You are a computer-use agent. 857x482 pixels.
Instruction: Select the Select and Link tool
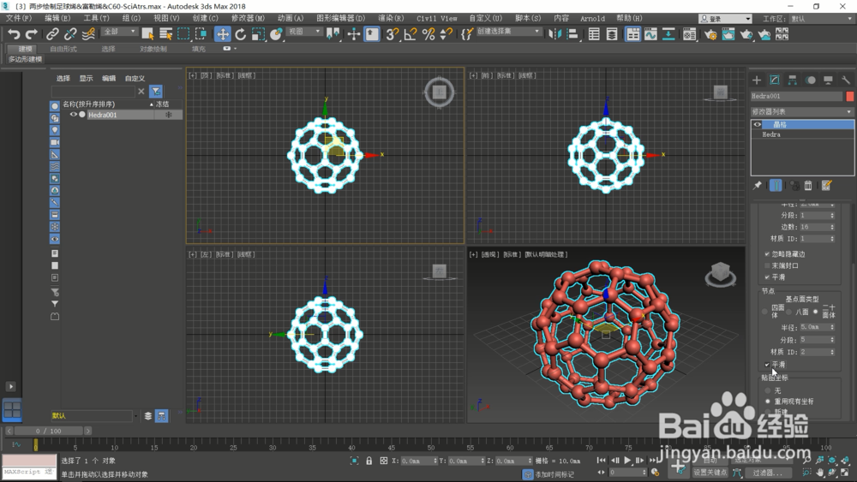(52, 34)
